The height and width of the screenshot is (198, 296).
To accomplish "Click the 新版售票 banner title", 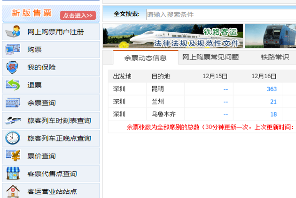I will (31, 13).
